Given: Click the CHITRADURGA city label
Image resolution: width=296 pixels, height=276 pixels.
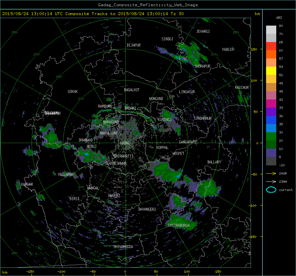Looking at the screenshot, I should click(179, 225).
